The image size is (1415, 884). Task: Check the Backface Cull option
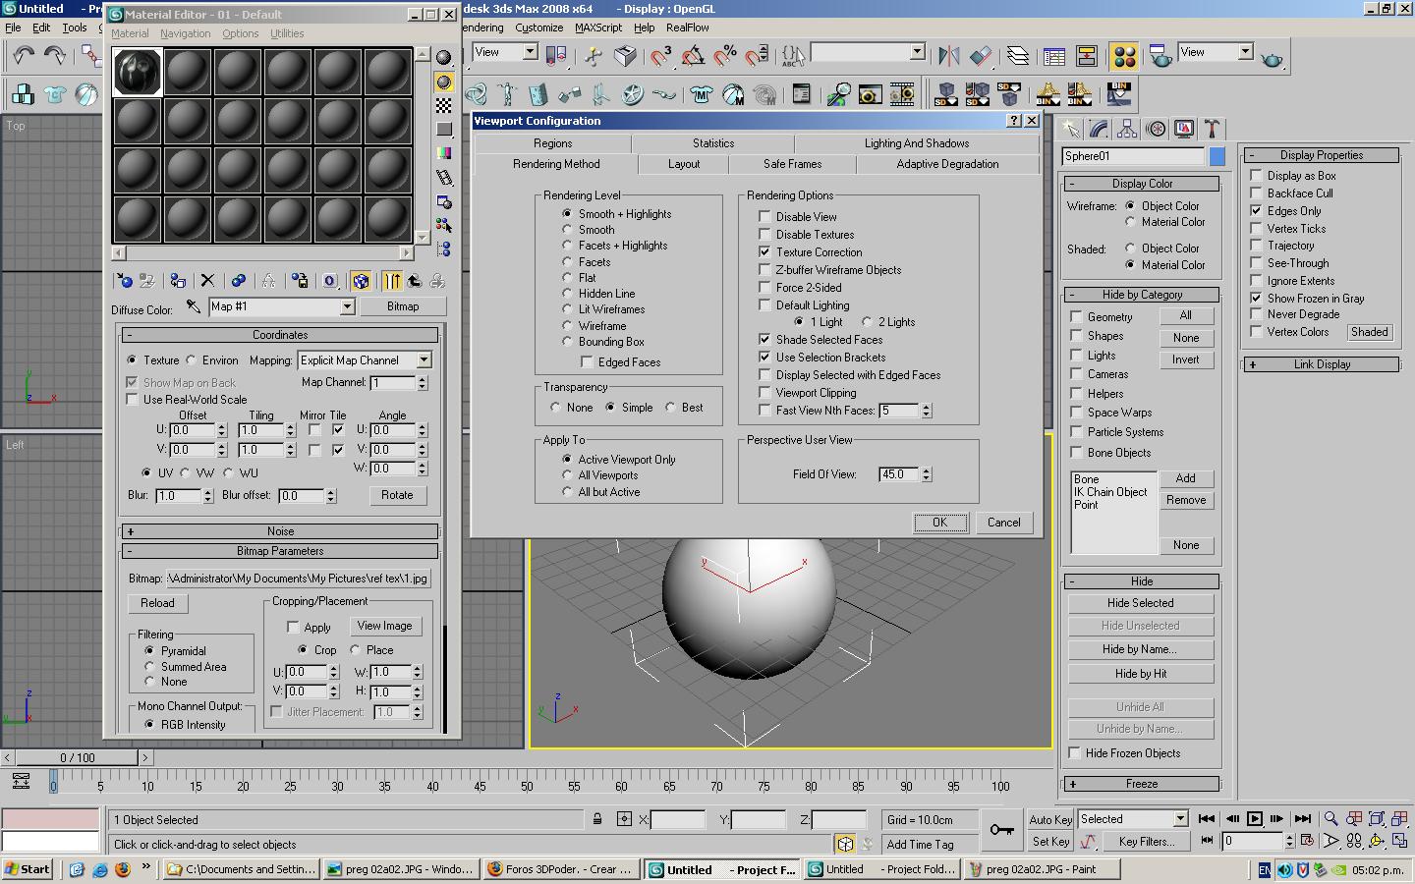1256,193
